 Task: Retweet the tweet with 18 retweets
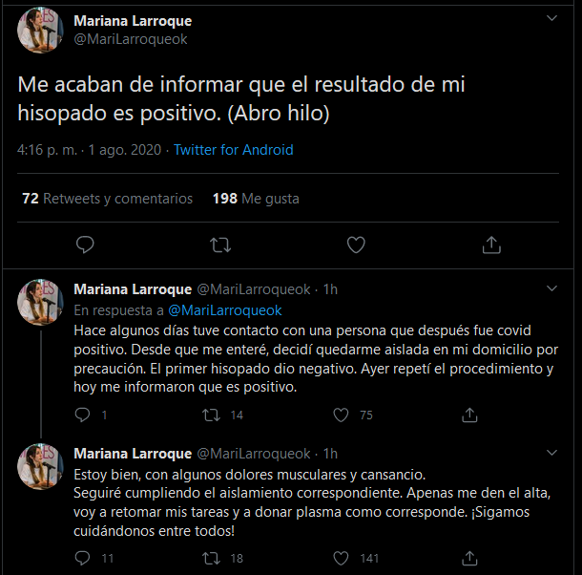click(x=212, y=558)
